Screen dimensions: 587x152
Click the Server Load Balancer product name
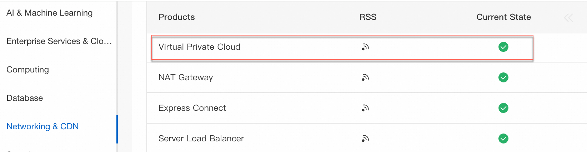coord(201,139)
